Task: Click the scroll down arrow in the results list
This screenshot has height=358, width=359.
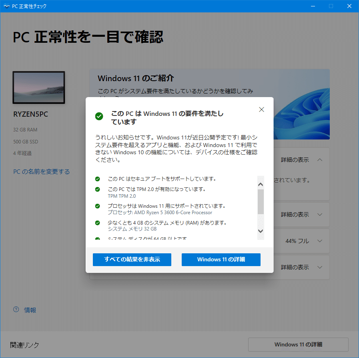Action: coord(261,231)
